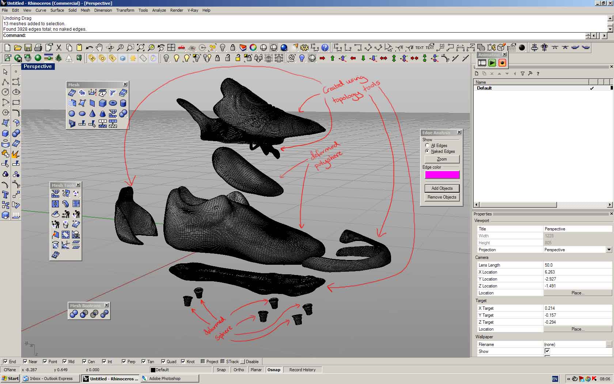This screenshot has width=614, height=384.
Task: Open the Projection dropdown arrow
Action: pos(609,250)
